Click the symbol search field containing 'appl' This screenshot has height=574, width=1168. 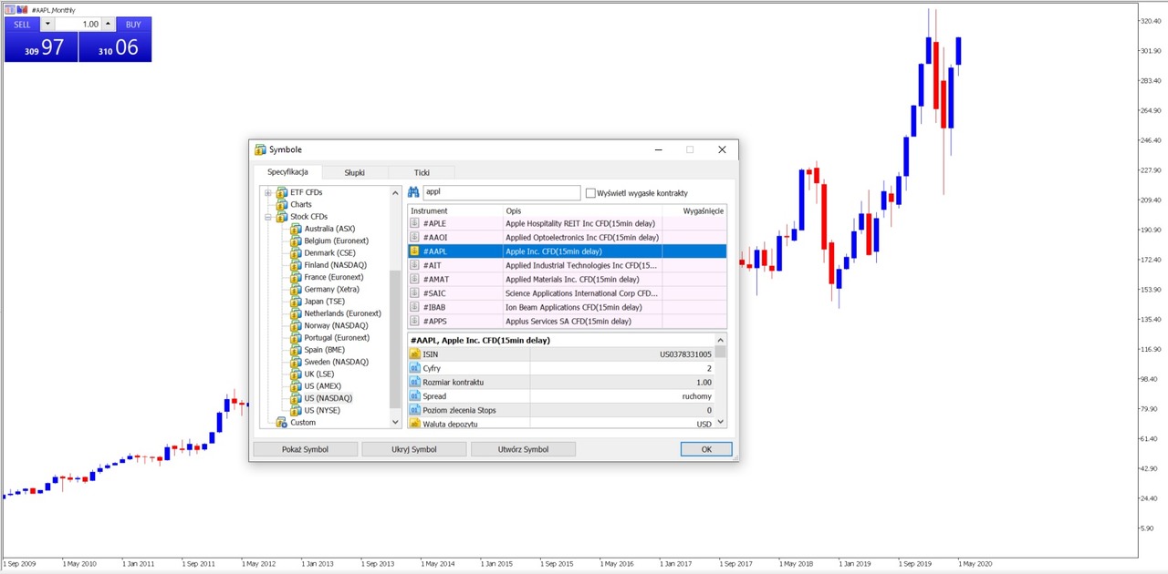501,193
